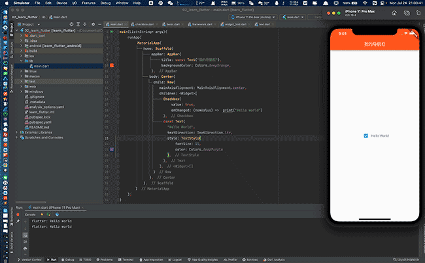Click the Flutter Hot Reload lightning icon
The width and height of the screenshot is (425, 263).
point(42,215)
